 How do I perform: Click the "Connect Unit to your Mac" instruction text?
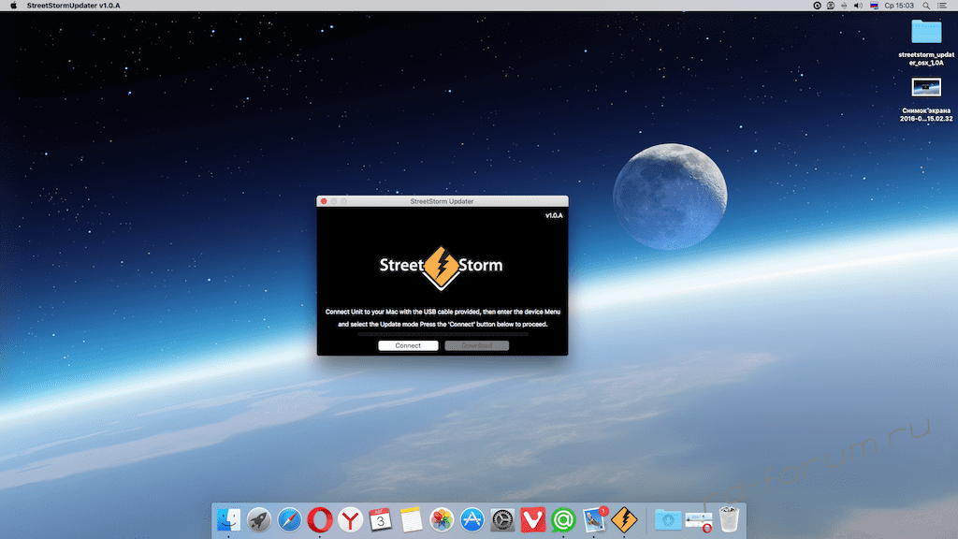click(x=443, y=318)
